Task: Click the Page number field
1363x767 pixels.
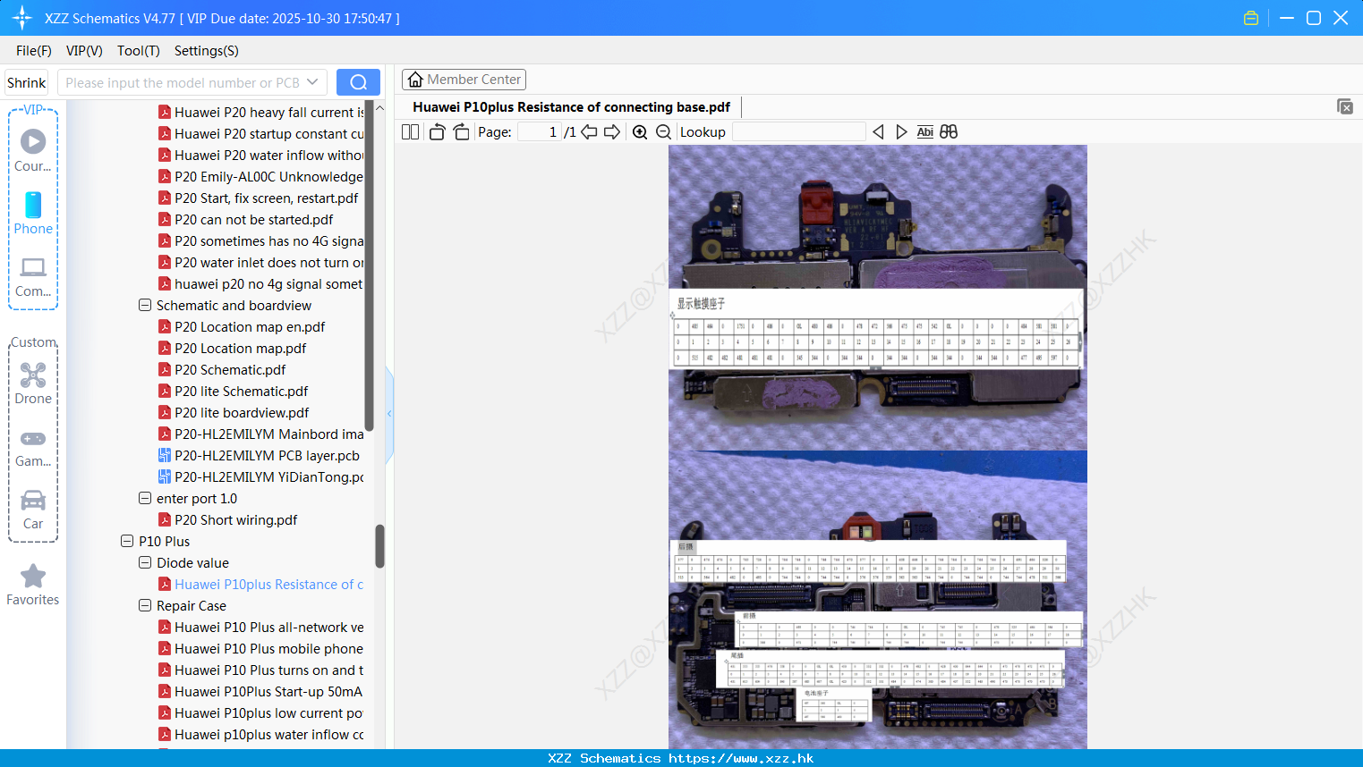Action: click(540, 132)
